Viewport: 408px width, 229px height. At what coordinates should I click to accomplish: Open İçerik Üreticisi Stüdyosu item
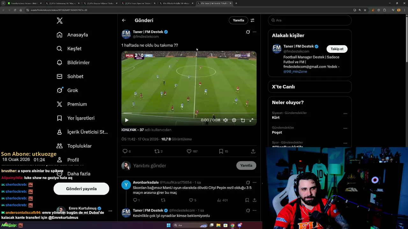(x=82, y=132)
